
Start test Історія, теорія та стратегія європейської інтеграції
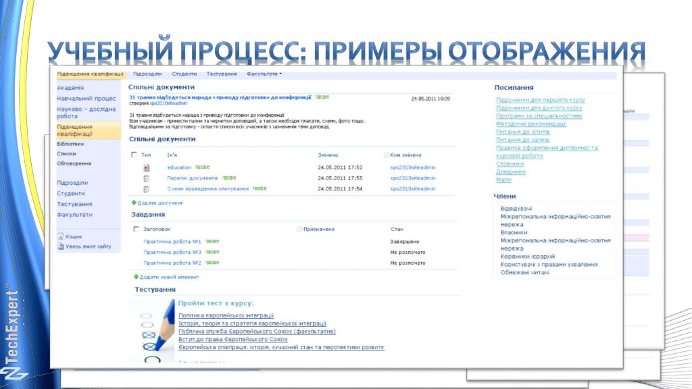pos(253,323)
